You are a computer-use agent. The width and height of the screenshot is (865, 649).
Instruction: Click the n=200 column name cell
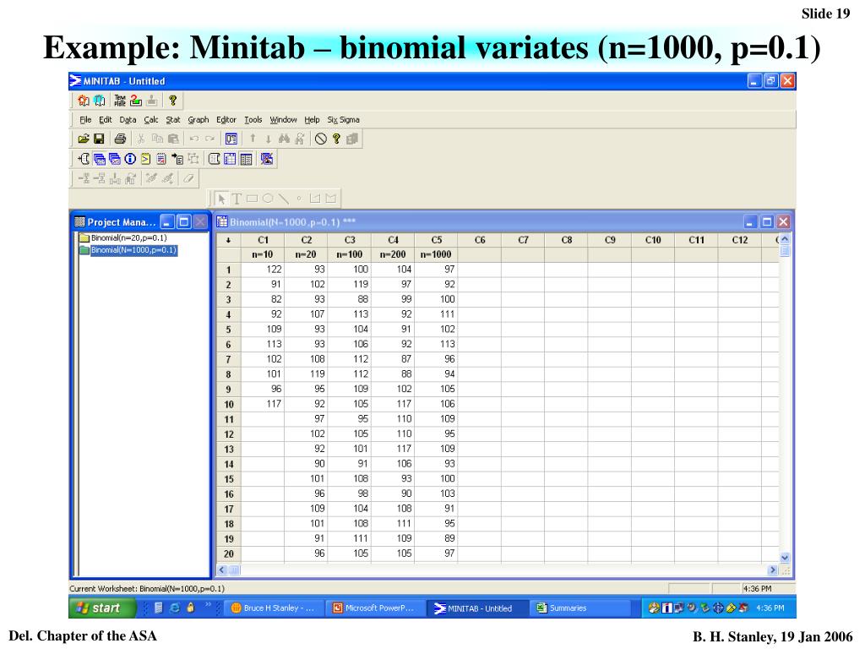[x=393, y=254]
